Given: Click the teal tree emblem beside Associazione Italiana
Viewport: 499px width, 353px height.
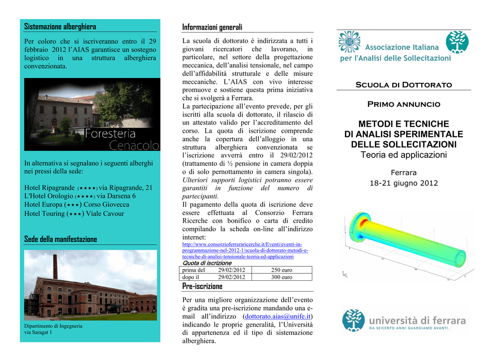Looking at the screenshot, I should pyautogui.click(x=457, y=42).
